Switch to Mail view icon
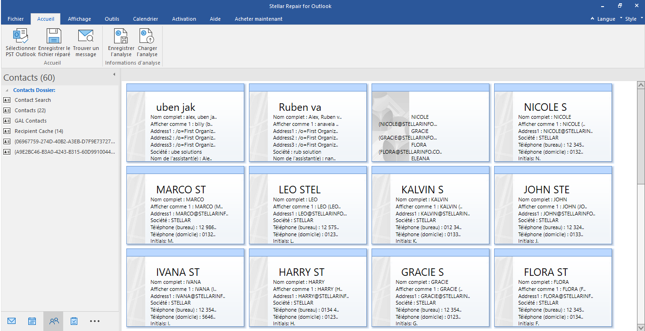Viewport: 645px width, 331px height. click(x=12, y=321)
